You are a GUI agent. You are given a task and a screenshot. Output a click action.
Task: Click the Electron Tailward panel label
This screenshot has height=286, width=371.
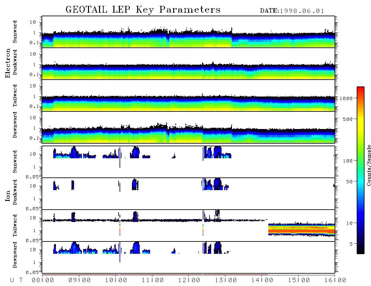(15, 95)
